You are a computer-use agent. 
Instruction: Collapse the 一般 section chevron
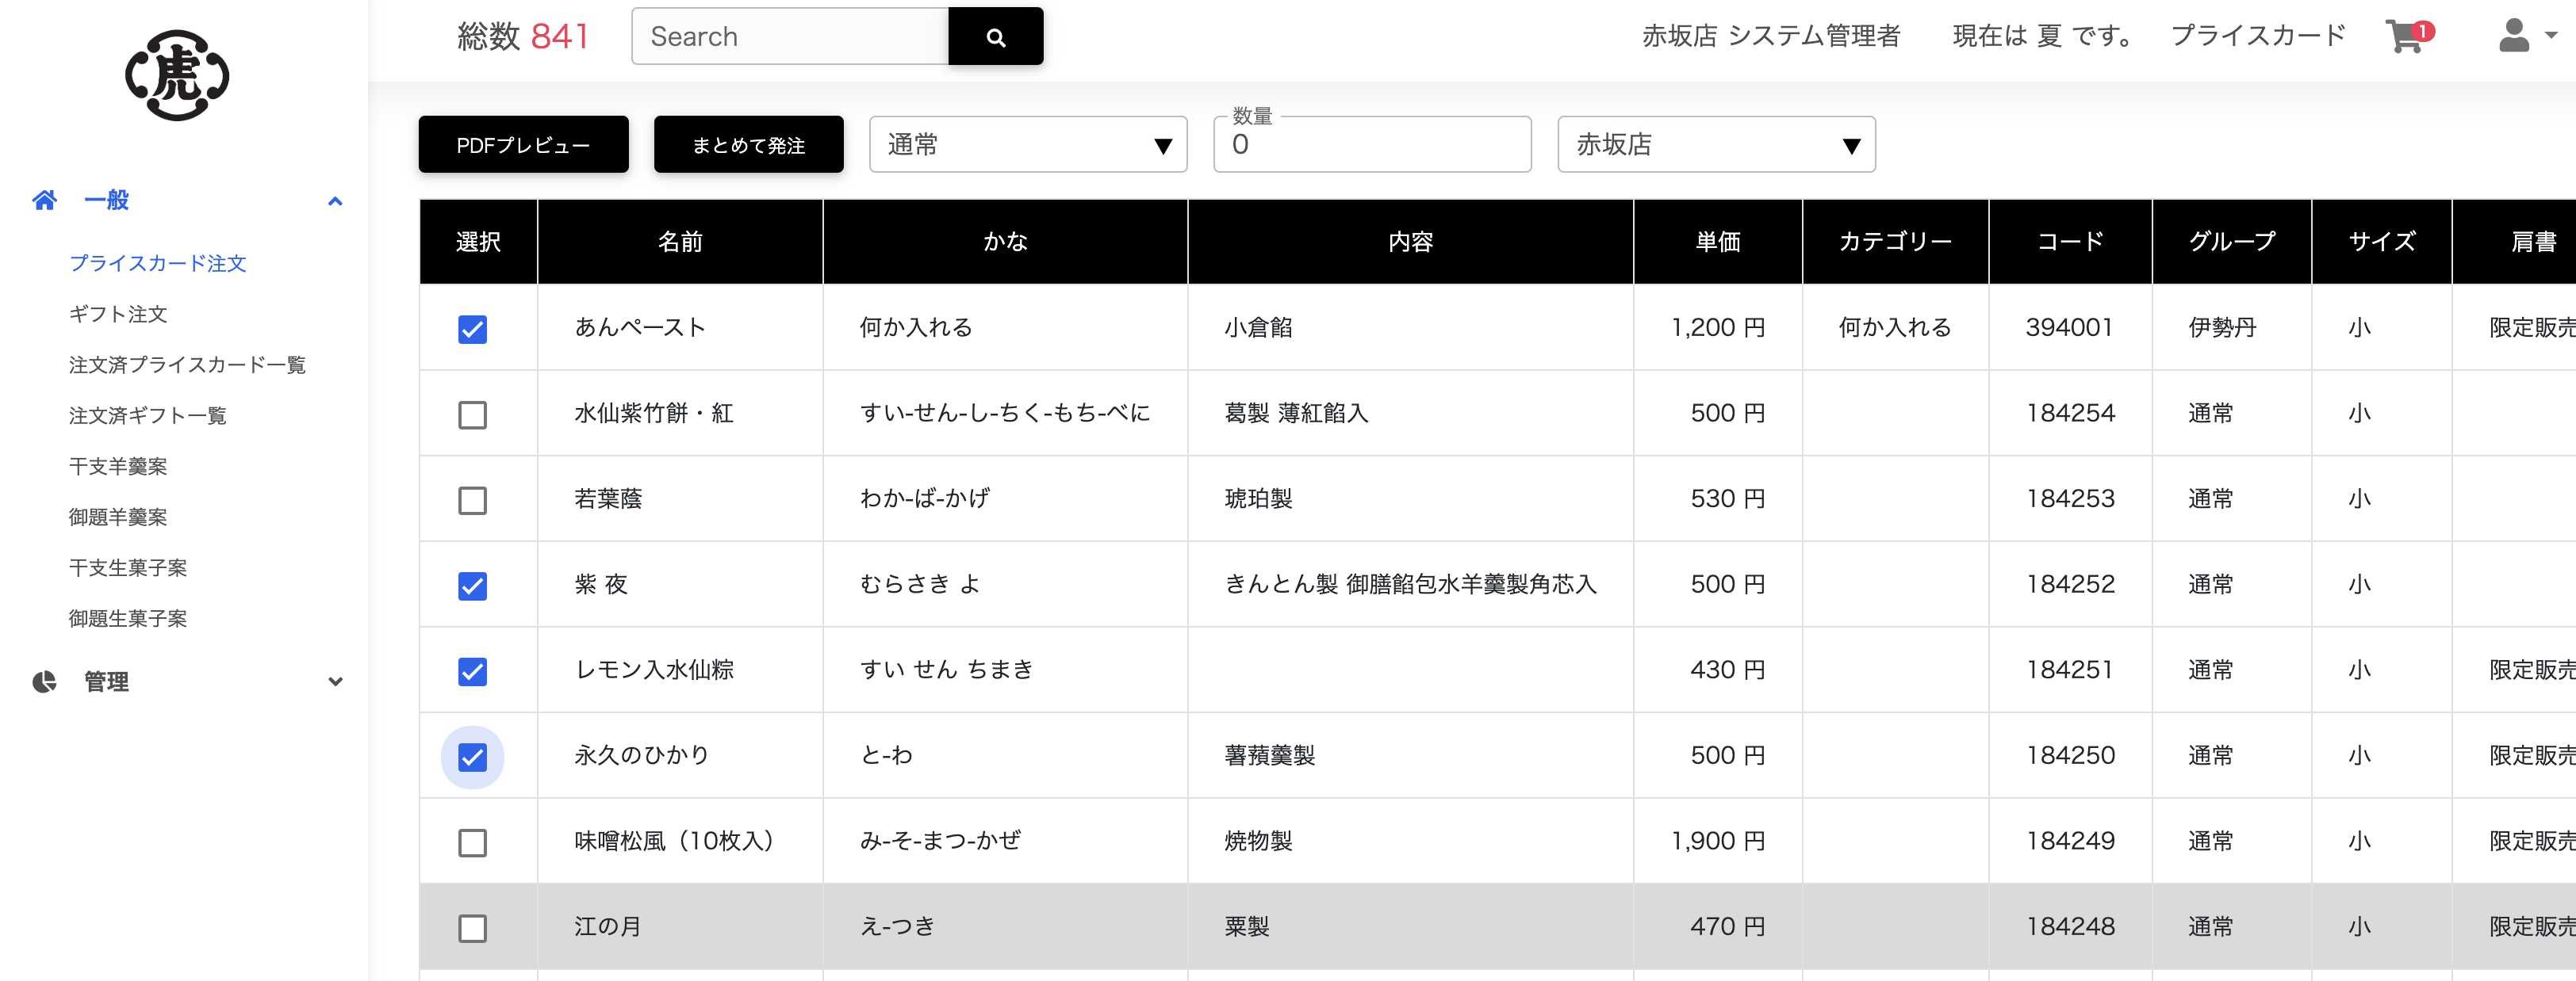tap(335, 200)
